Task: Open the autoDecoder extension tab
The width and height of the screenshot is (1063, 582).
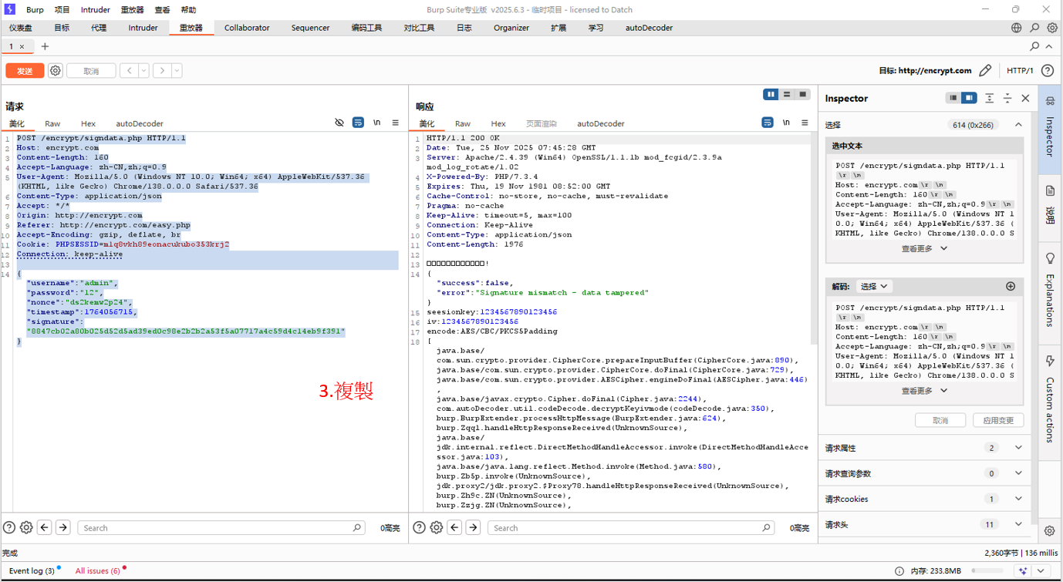Action: 649,28
